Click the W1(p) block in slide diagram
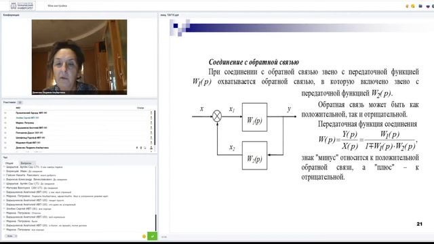 (x=255, y=117)
